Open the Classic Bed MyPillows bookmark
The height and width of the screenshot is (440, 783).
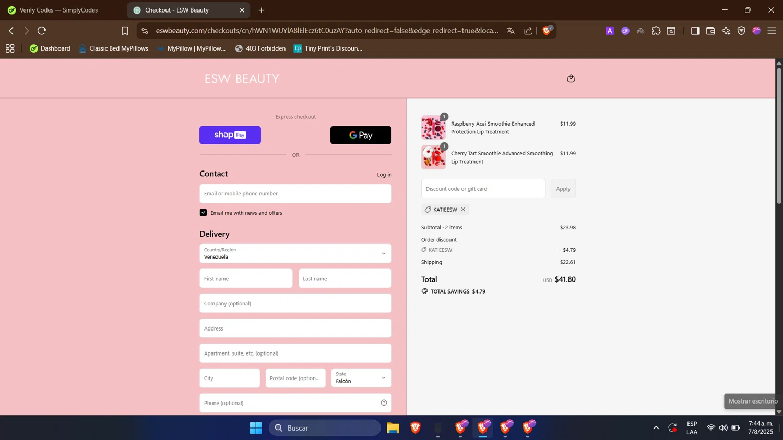(x=113, y=48)
